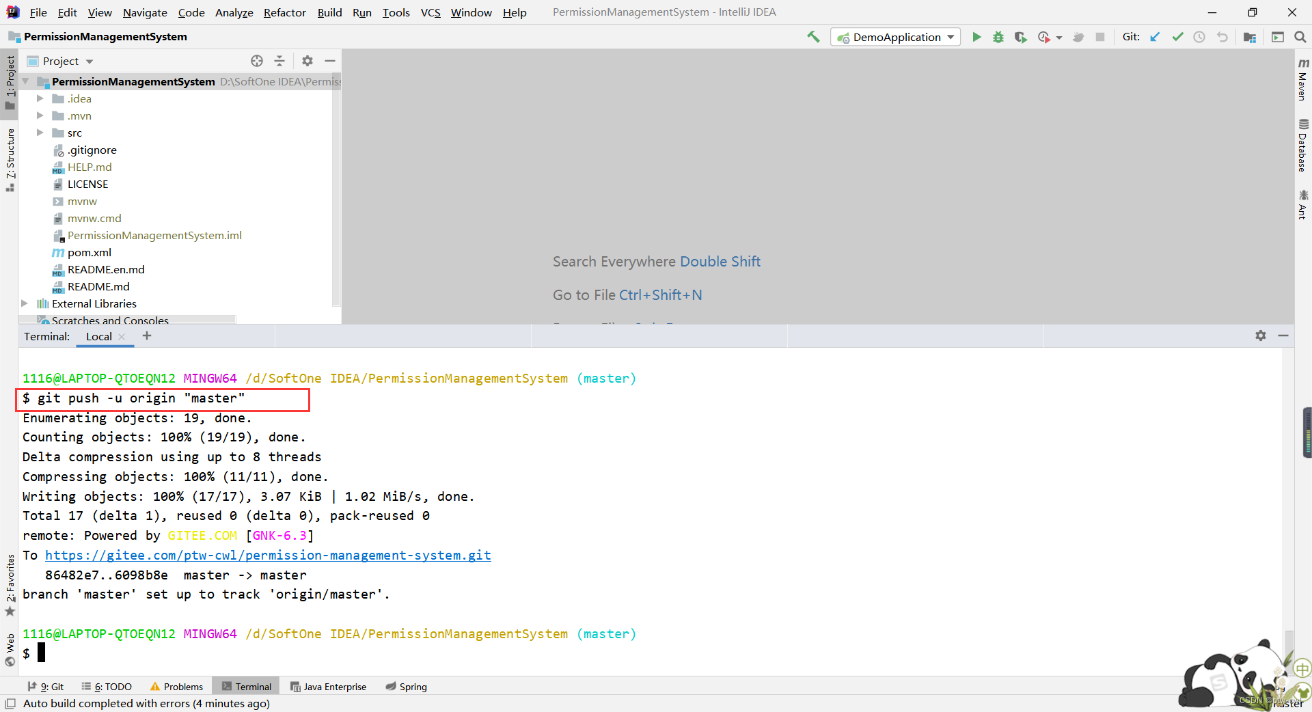Collapse the PermissionManagementSystem root node
This screenshot has height=712, width=1312.
coord(25,81)
